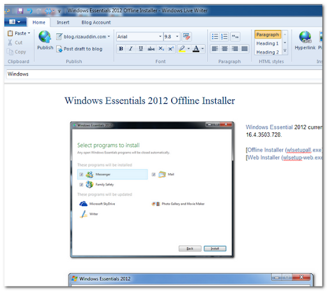327x291 pixels.
Task: Click the block quote icon
Action: coord(235,36)
